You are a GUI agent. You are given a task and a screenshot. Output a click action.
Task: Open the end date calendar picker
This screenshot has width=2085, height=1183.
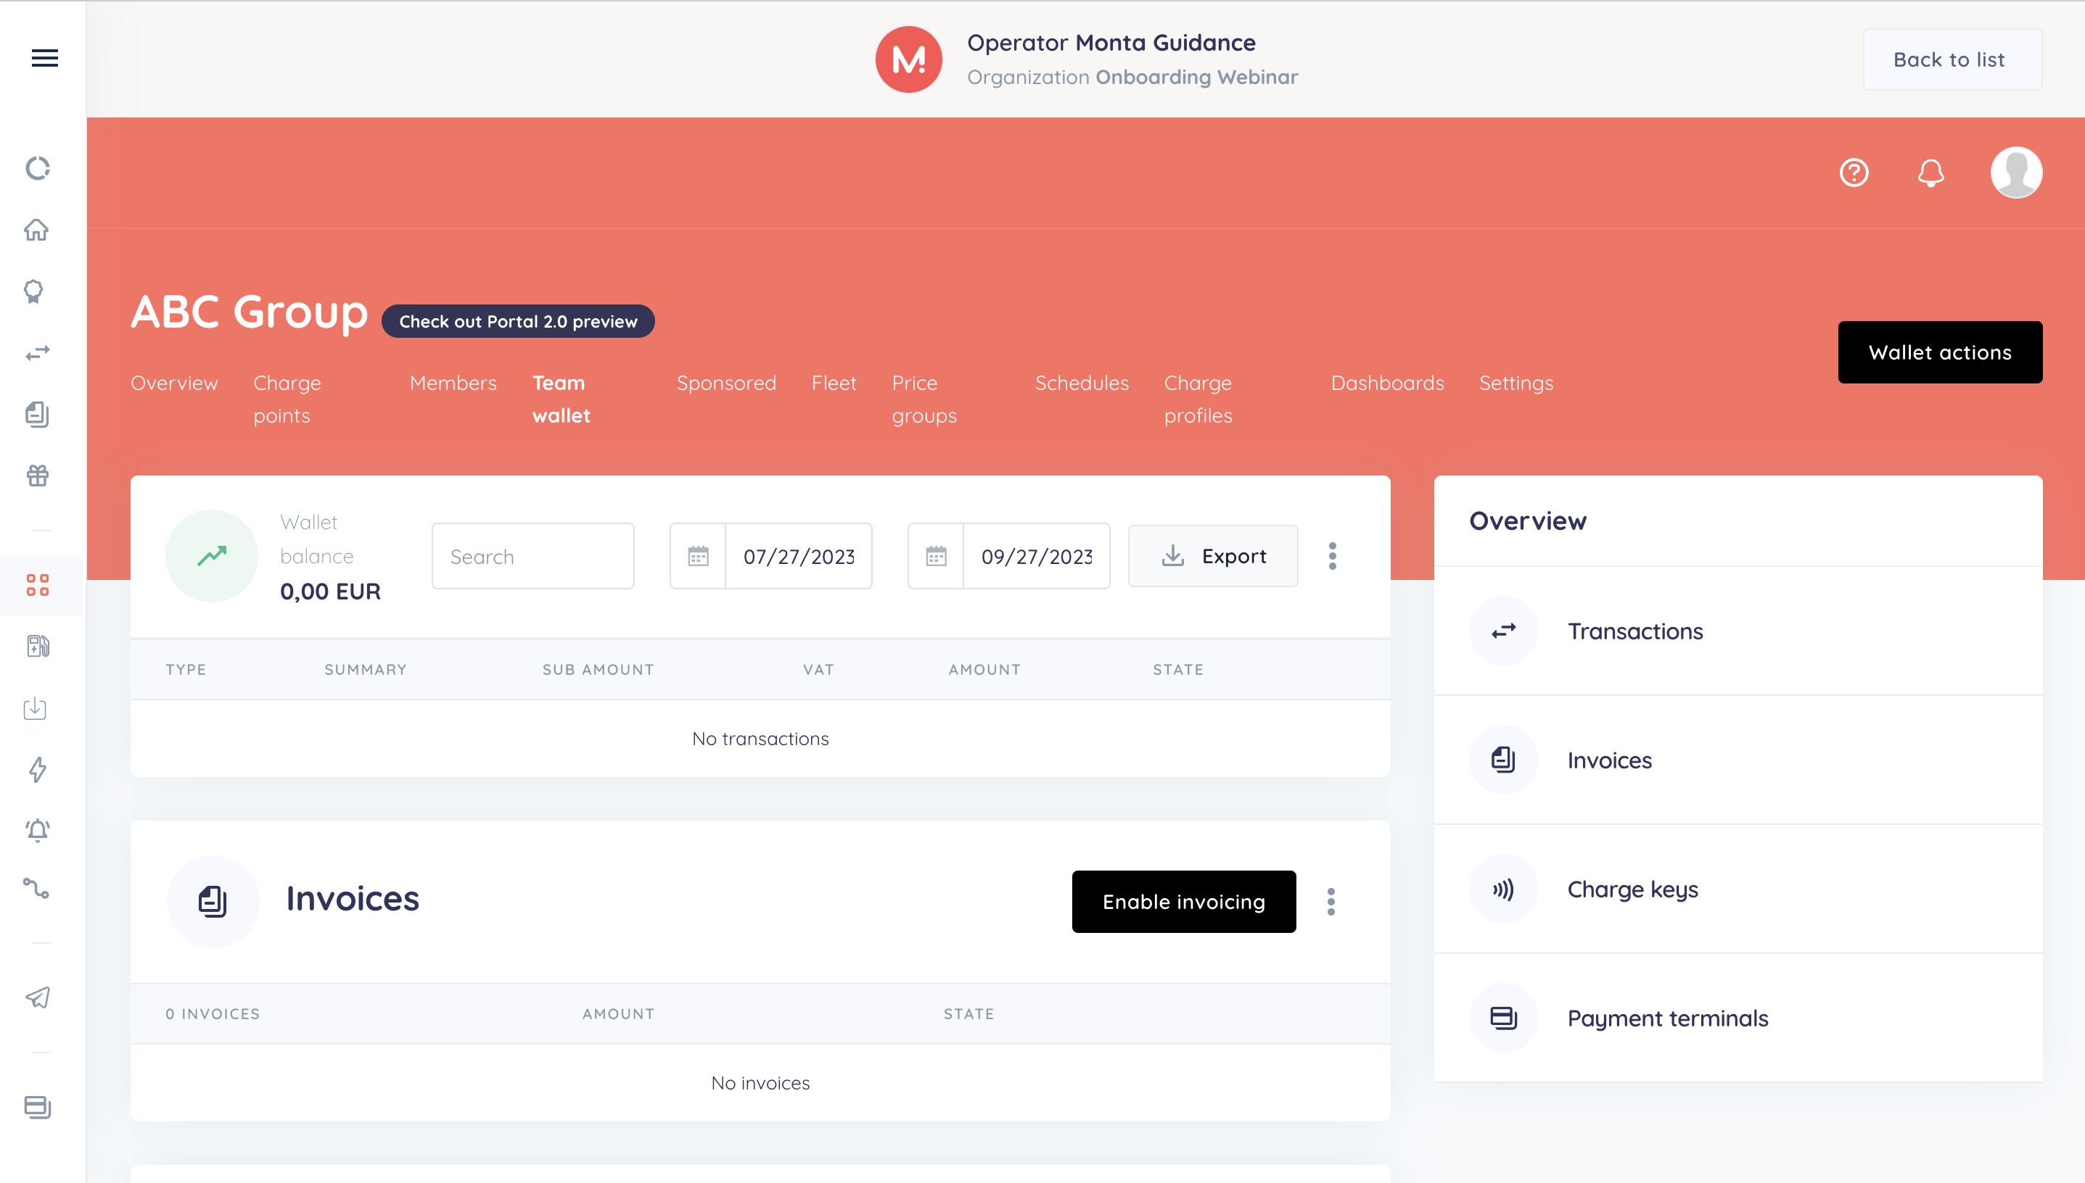(x=936, y=557)
